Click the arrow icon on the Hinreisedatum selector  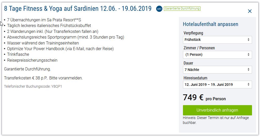[248, 85]
